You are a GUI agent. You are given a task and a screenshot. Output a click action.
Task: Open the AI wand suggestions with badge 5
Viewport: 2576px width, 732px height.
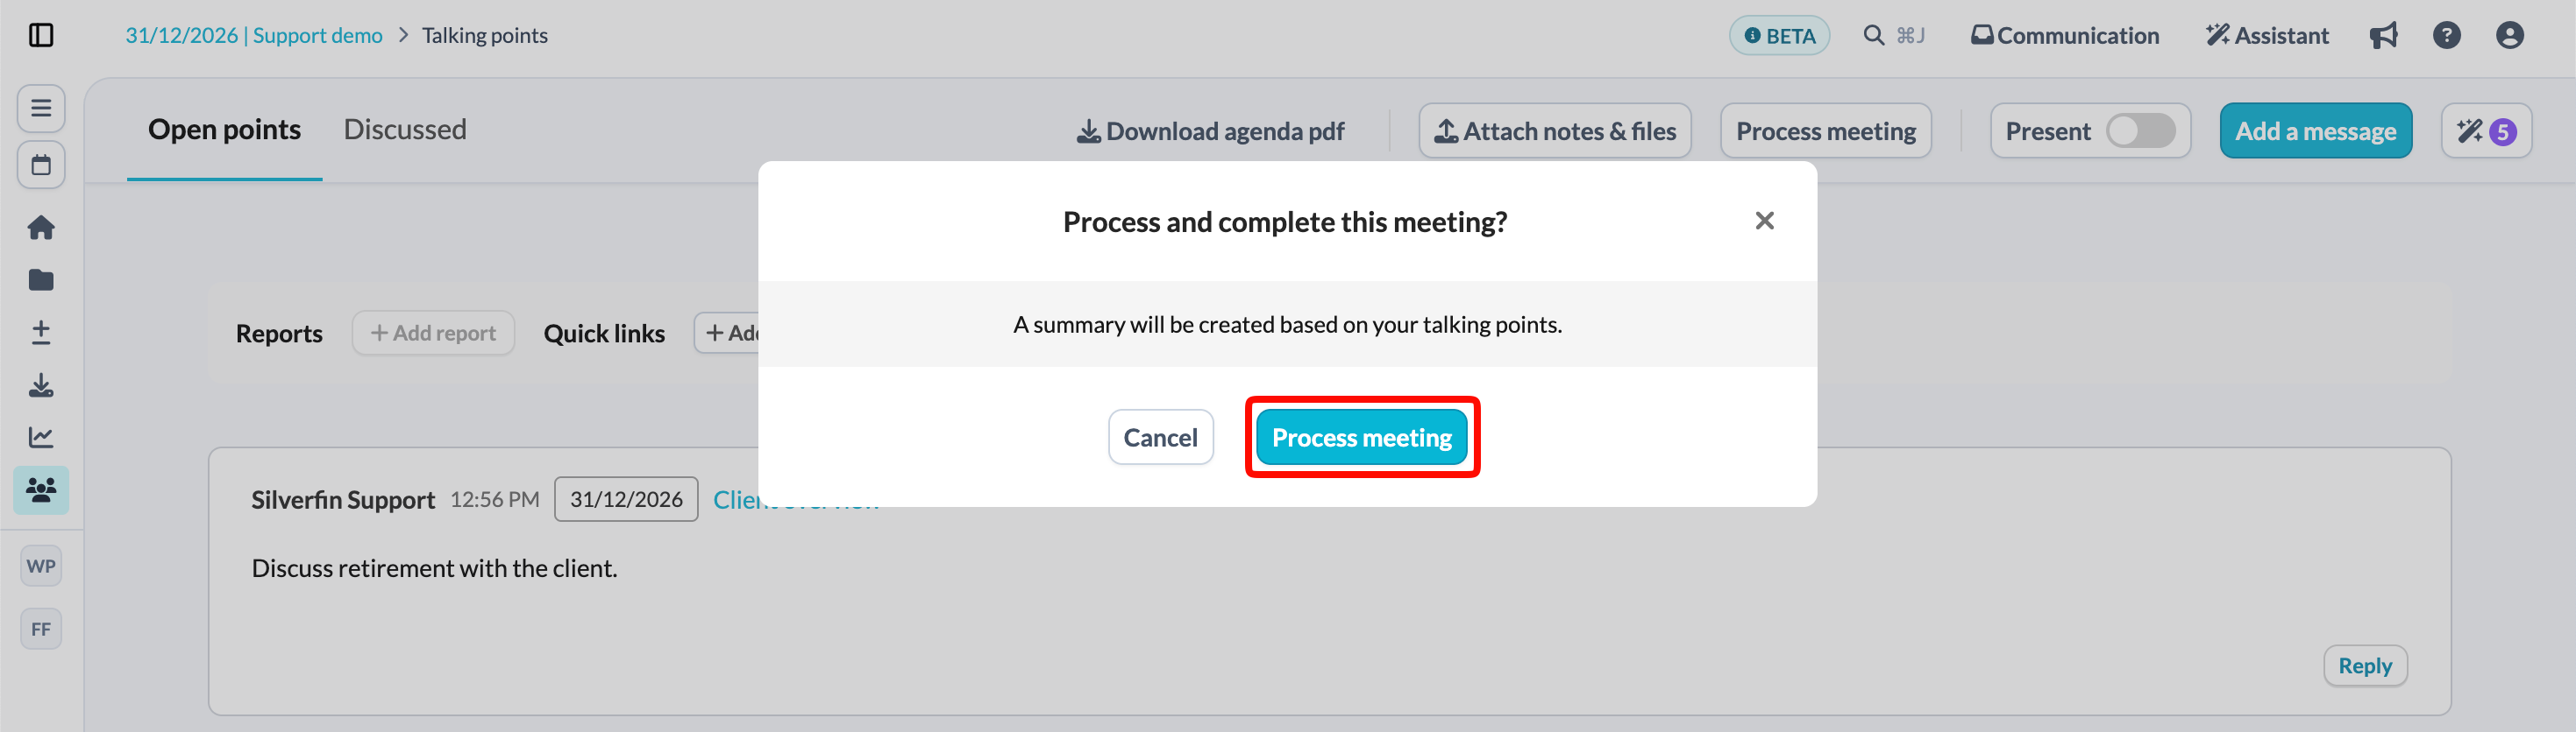[x=2486, y=130]
